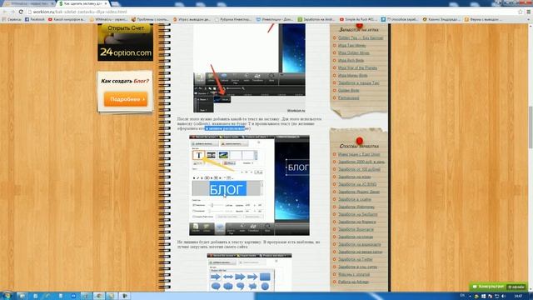Click the taskbar clock

[518, 297]
